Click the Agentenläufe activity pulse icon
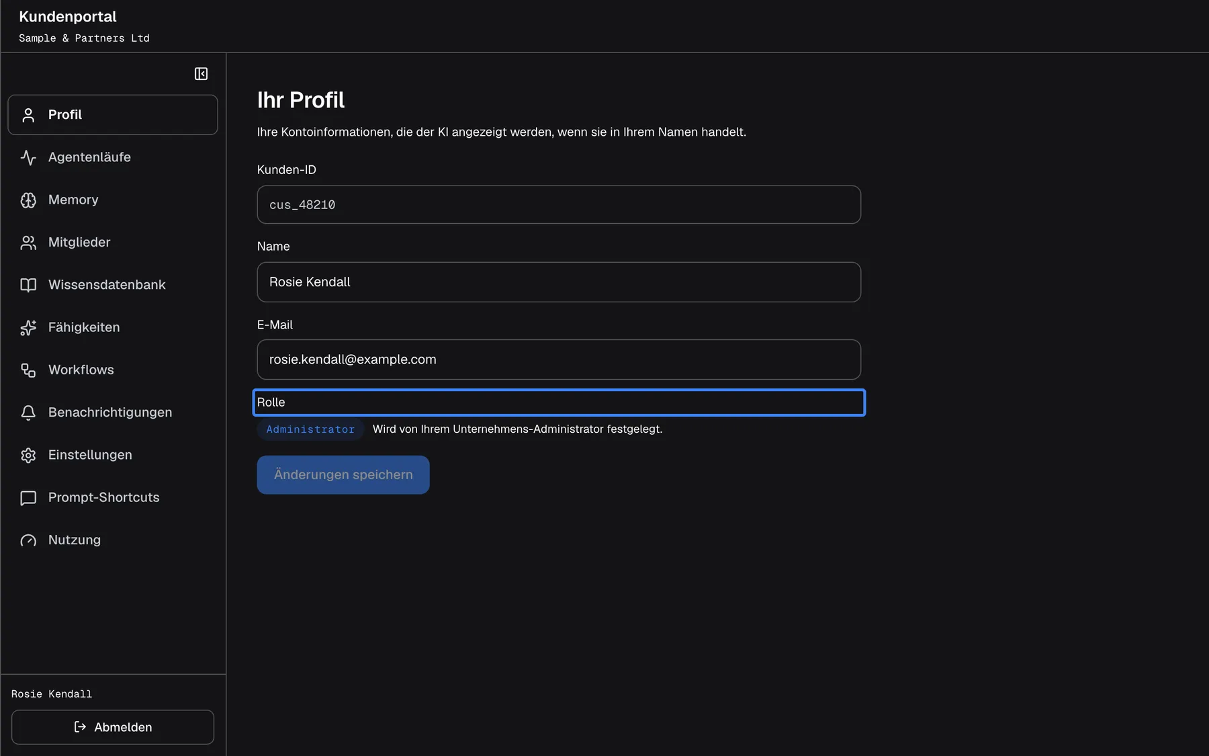 28,157
